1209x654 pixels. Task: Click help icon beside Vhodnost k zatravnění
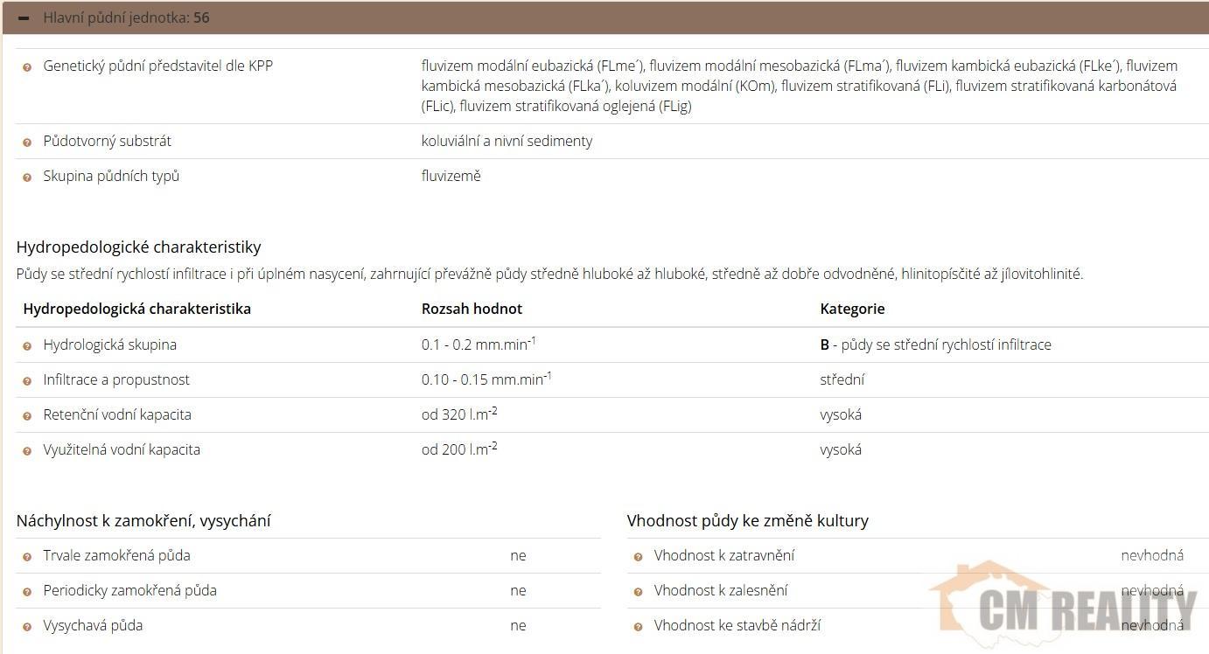pyautogui.click(x=638, y=557)
